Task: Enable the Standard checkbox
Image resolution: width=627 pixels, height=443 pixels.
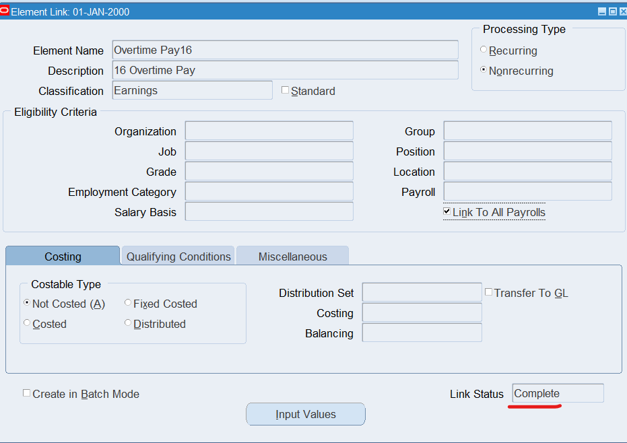Action: pyautogui.click(x=285, y=90)
